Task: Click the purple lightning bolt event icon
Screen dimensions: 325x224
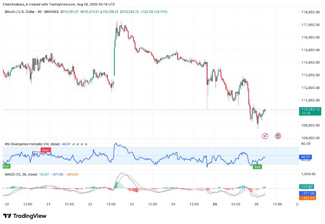Action: (x=265, y=136)
